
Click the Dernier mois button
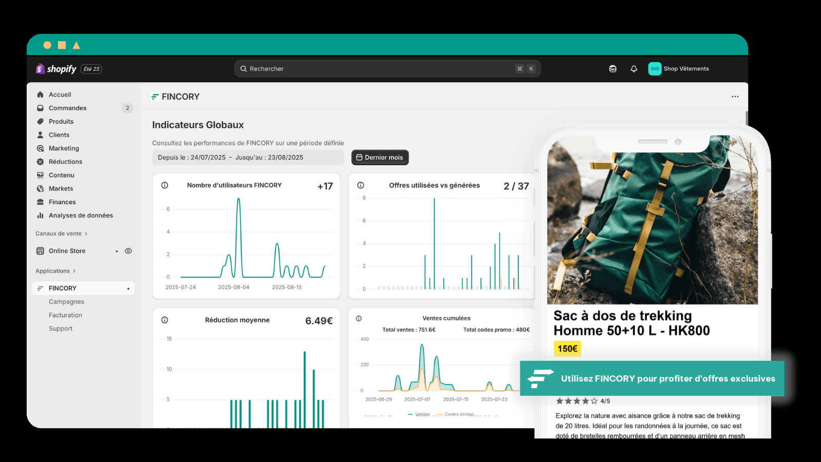tap(380, 157)
